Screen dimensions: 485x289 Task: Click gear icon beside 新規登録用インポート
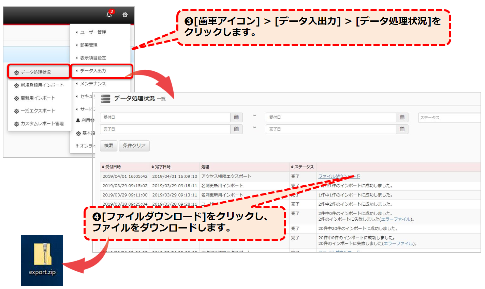[x=16, y=86]
